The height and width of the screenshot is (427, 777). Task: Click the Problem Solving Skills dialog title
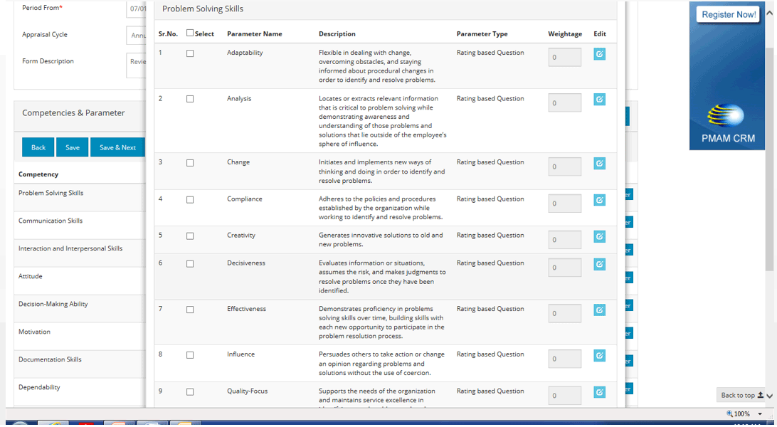pyautogui.click(x=203, y=9)
